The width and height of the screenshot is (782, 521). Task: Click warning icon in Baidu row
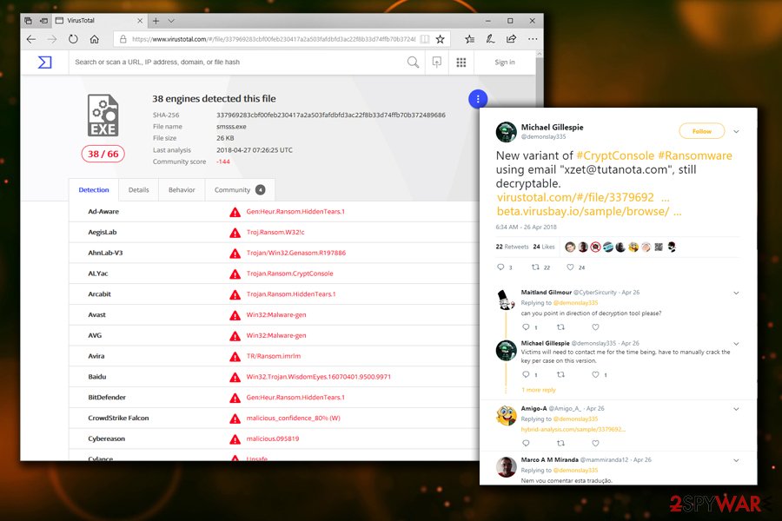pyautogui.click(x=235, y=377)
